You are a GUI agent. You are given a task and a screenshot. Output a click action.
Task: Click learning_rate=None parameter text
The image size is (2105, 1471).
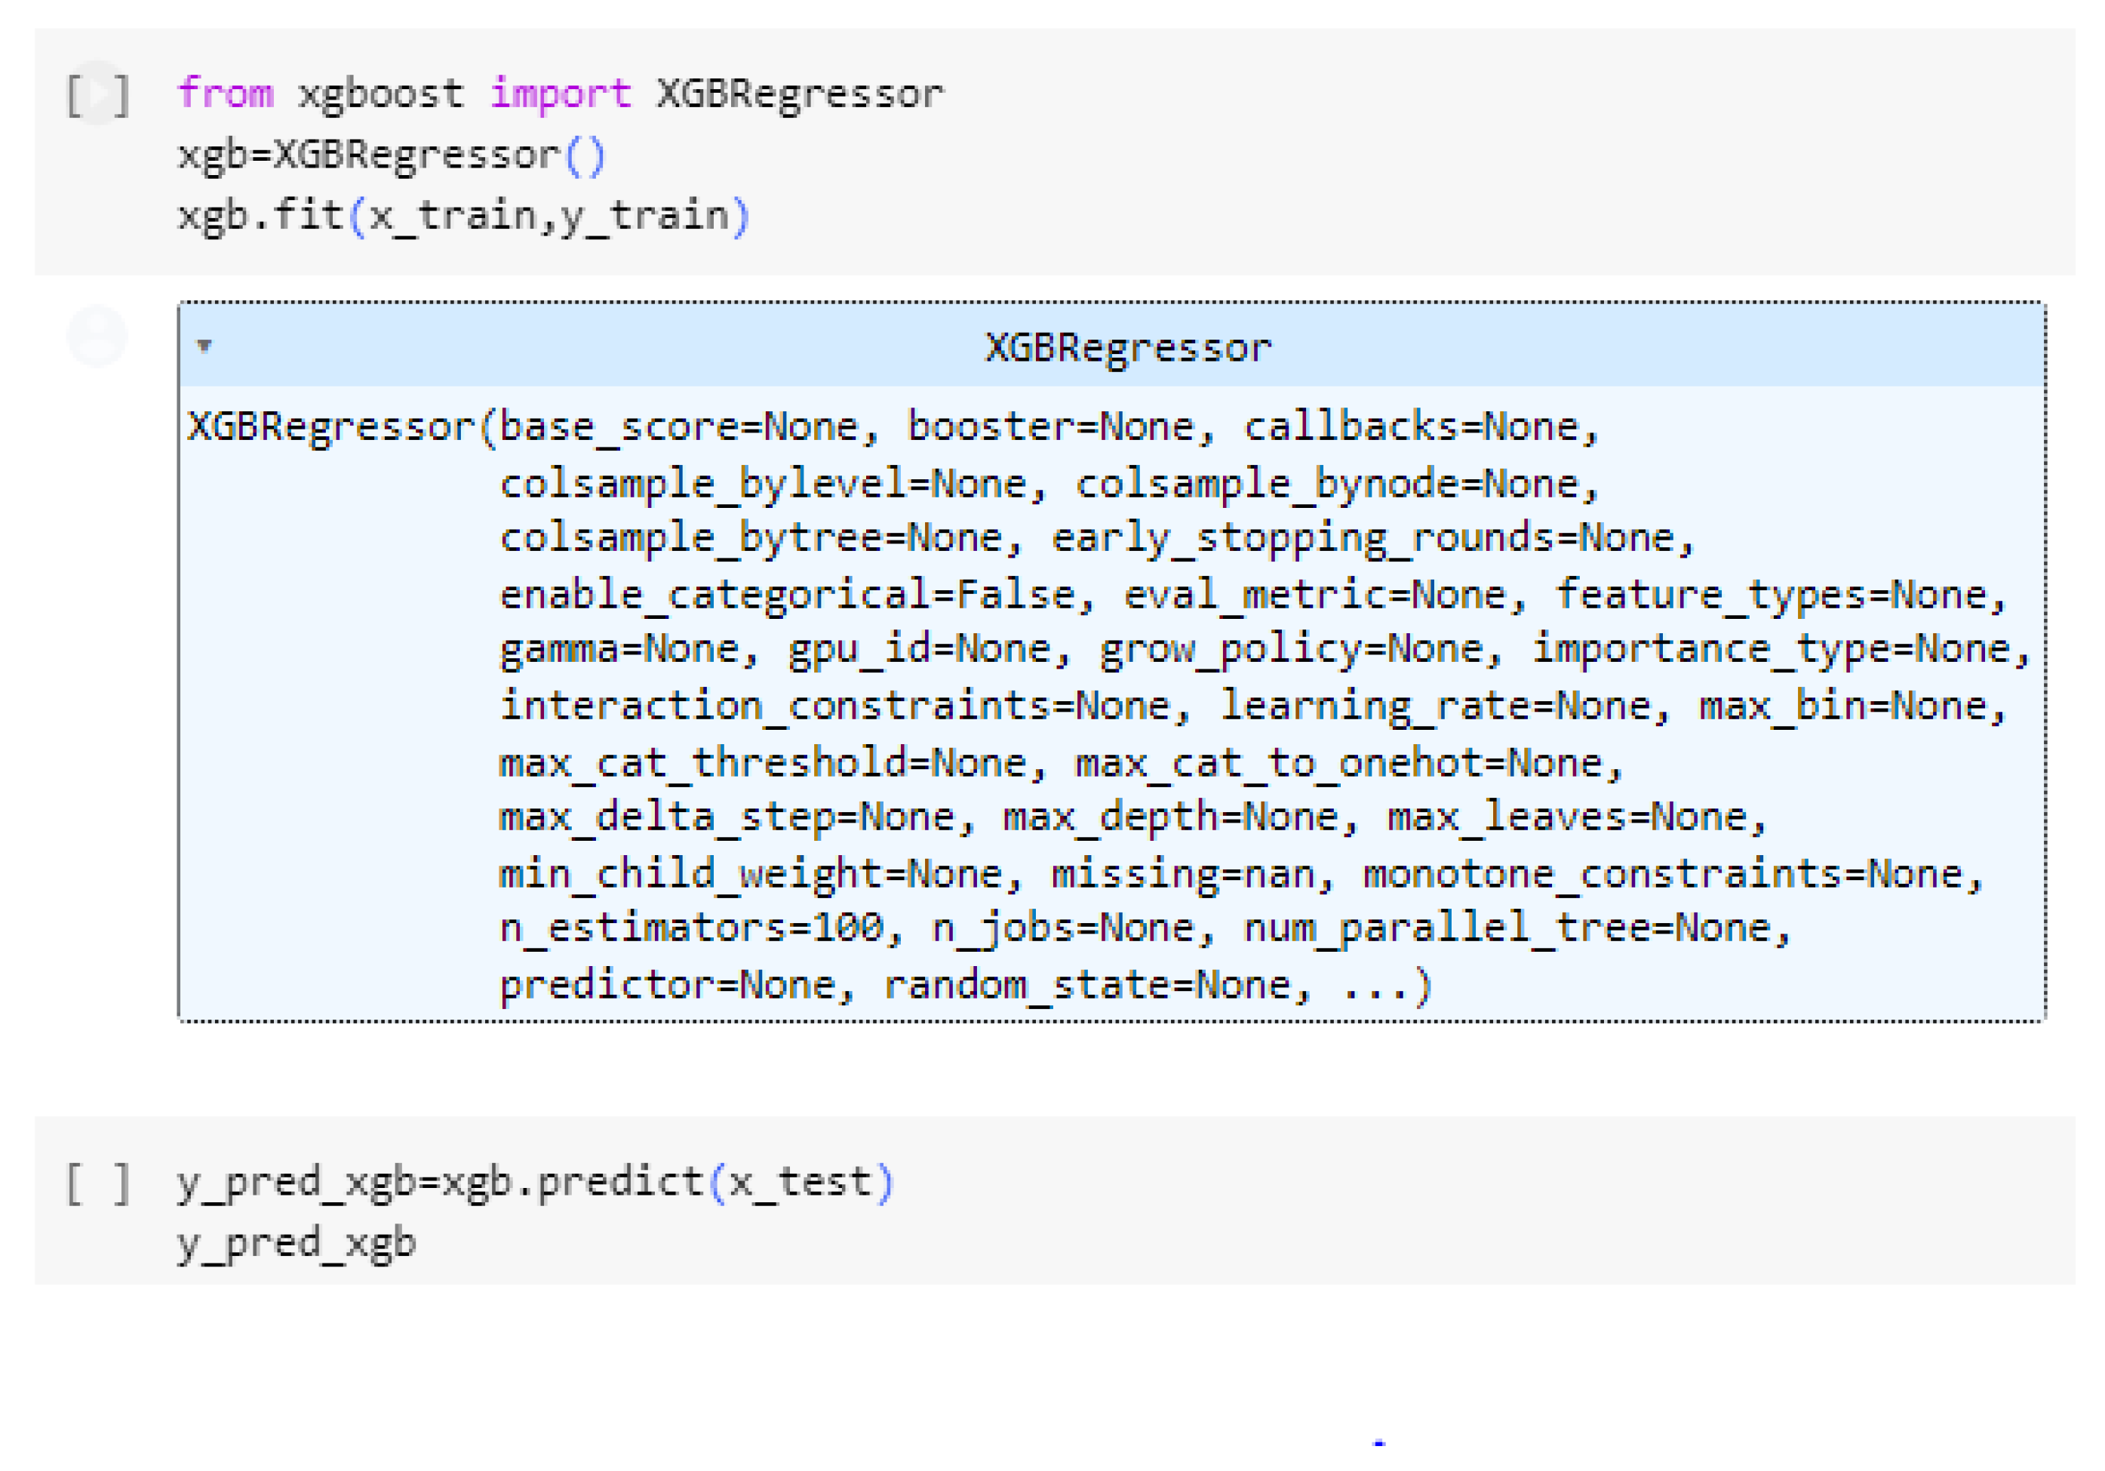click(1435, 705)
